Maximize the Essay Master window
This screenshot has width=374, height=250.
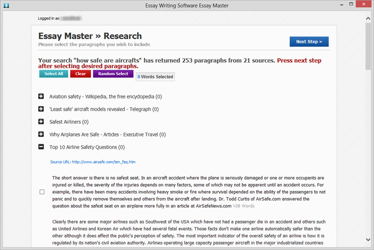(351, 4)
